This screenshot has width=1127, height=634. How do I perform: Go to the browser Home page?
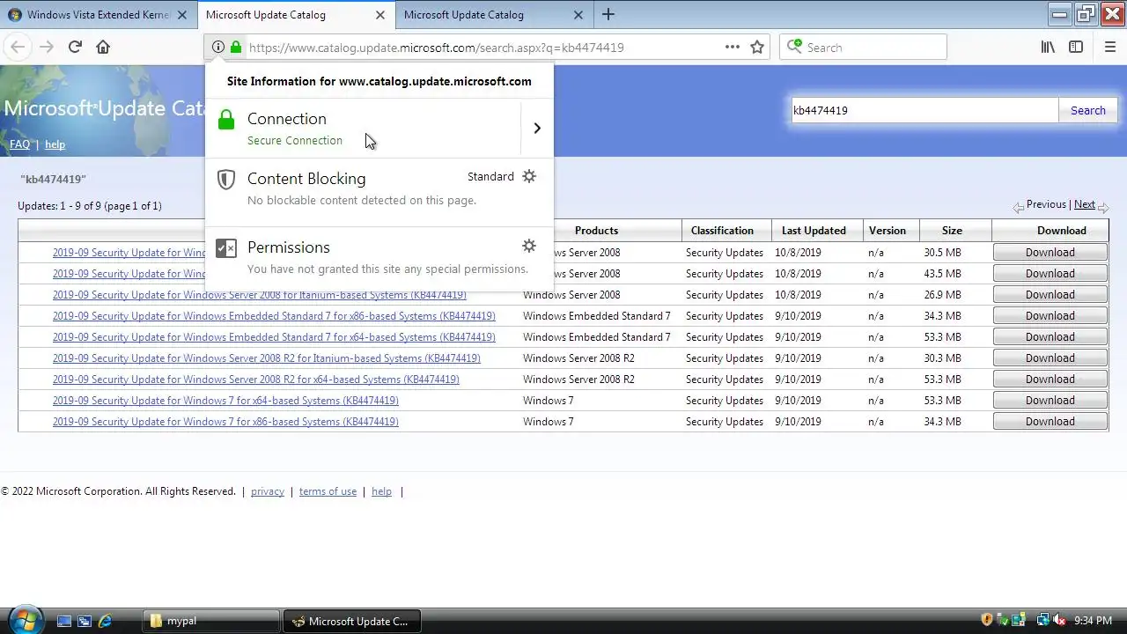point(103,48)
